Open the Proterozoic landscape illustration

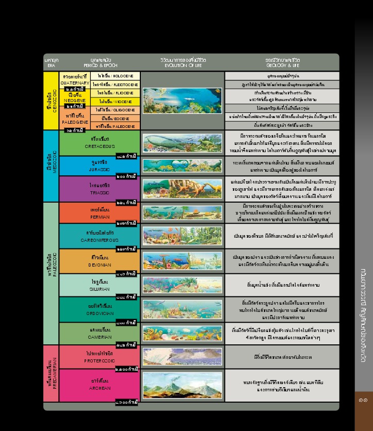[x=183, y=357]
